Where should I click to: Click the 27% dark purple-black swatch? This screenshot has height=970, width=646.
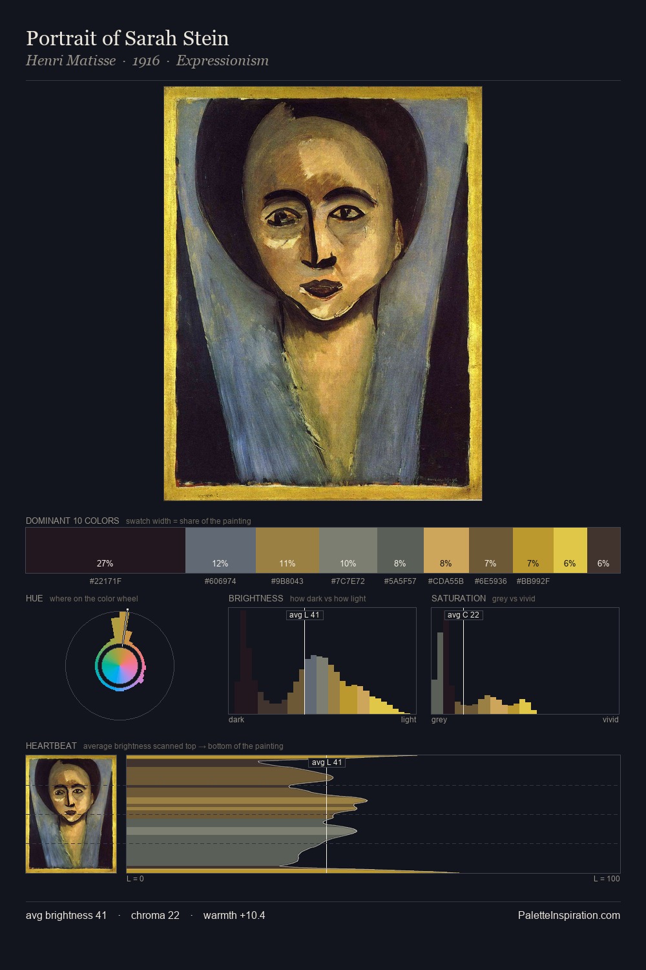[105, 550]
